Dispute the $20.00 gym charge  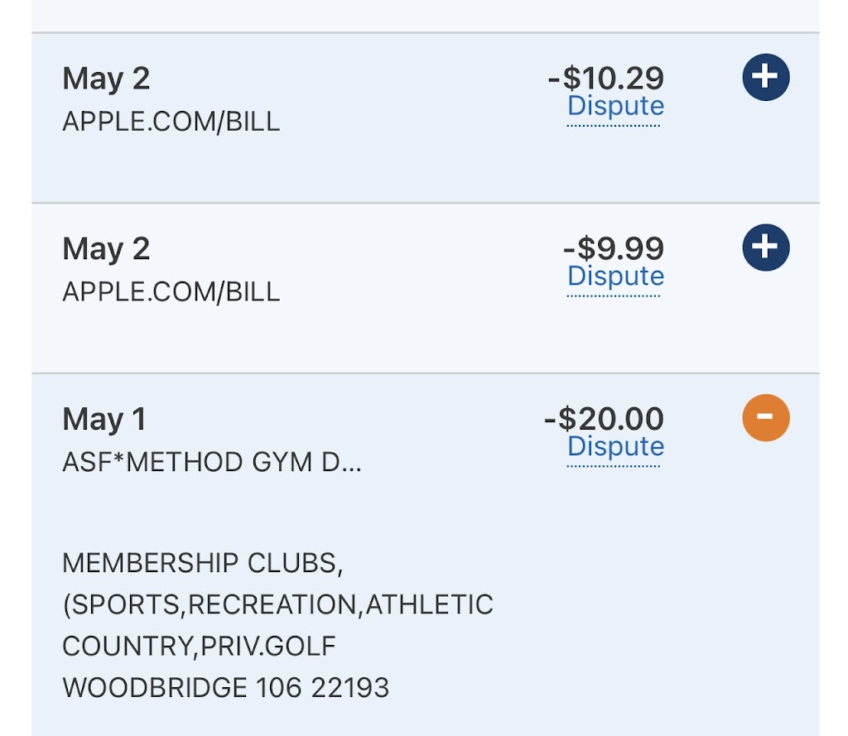(615, 448)
